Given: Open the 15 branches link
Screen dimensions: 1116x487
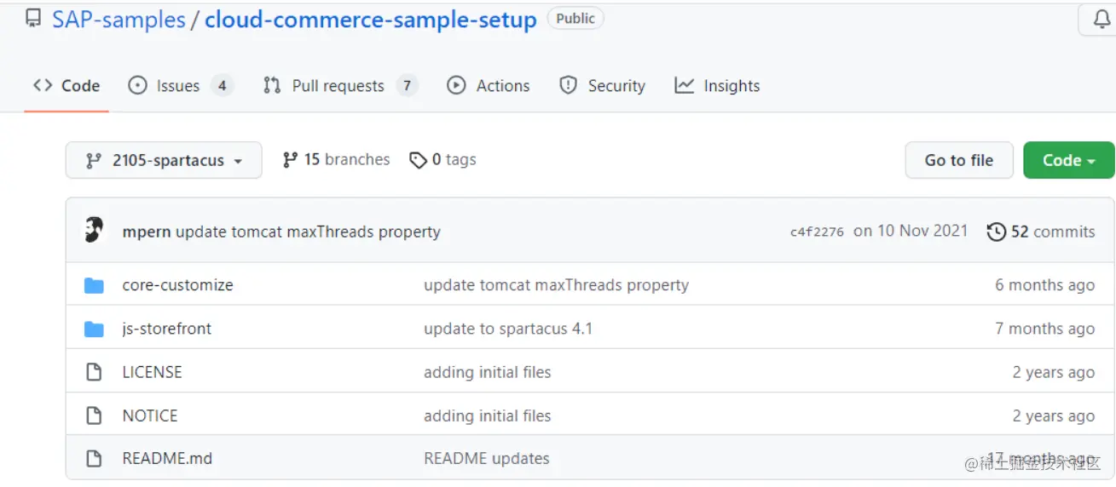Looking at the screenshot, I should click(336, 159).
